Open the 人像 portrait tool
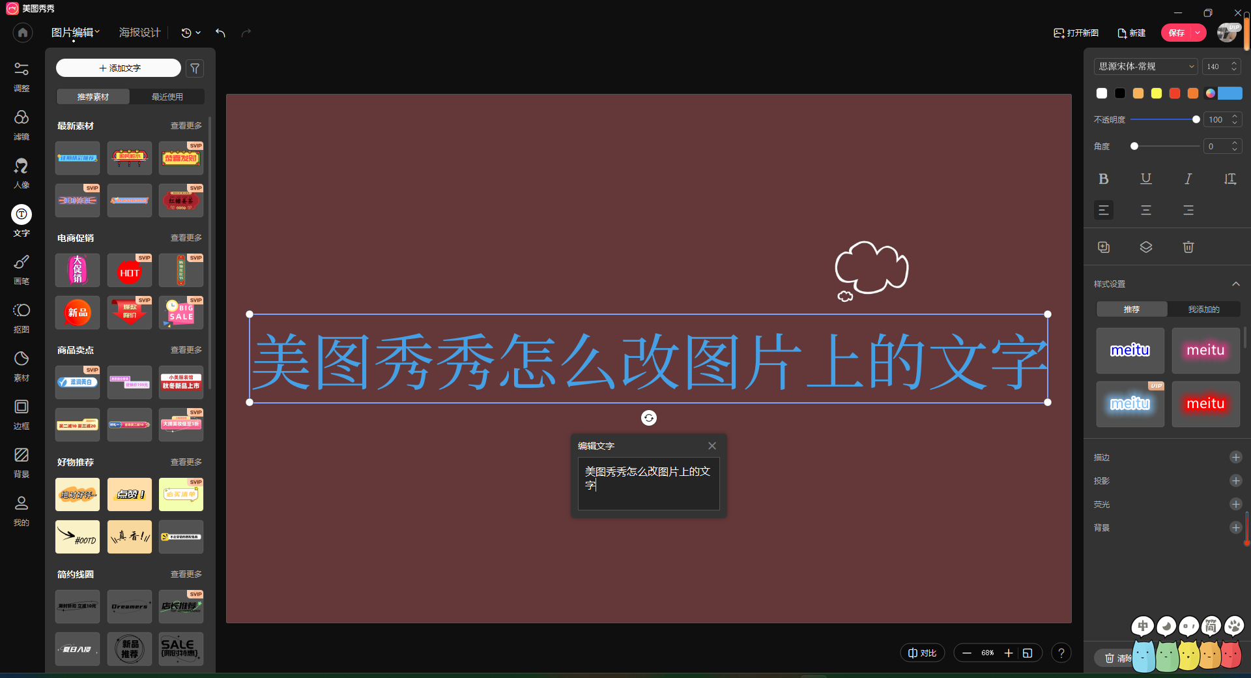The image size is (1251, 678). (x=22, y=173)
